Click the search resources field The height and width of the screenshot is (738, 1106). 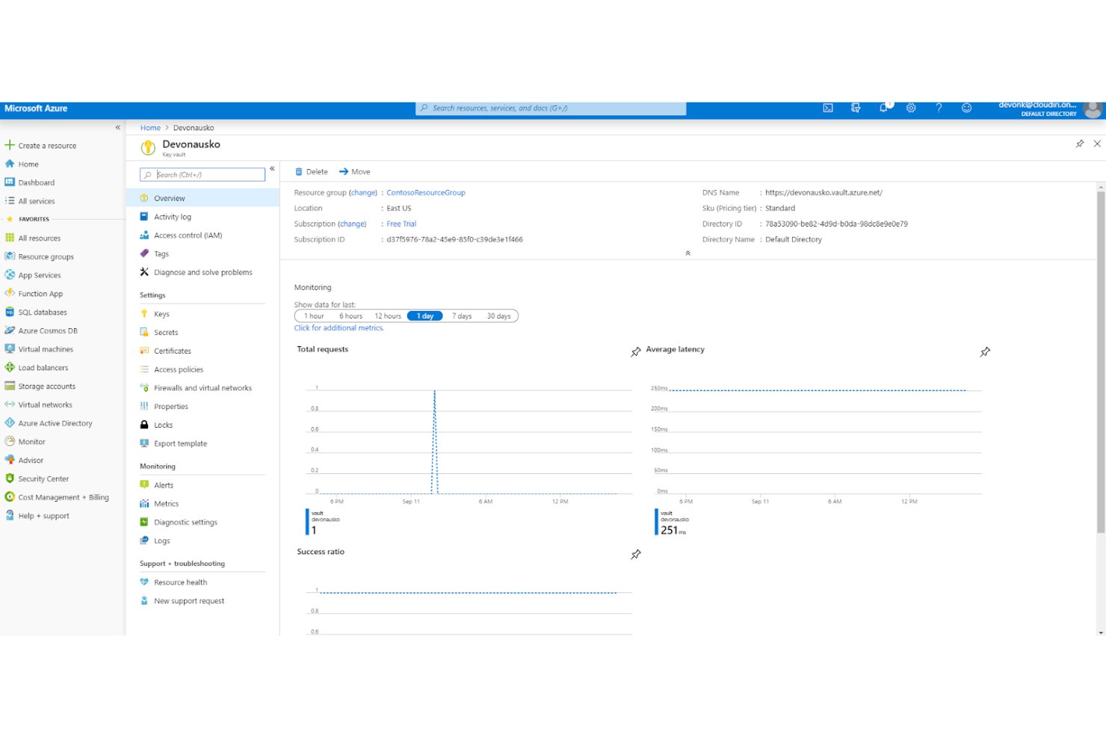click(550, 108)
